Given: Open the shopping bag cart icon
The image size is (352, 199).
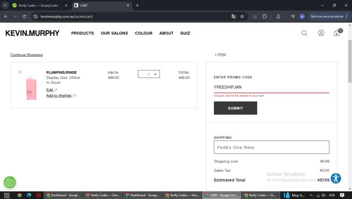Looking at the screenshot, I should point(337,33).
